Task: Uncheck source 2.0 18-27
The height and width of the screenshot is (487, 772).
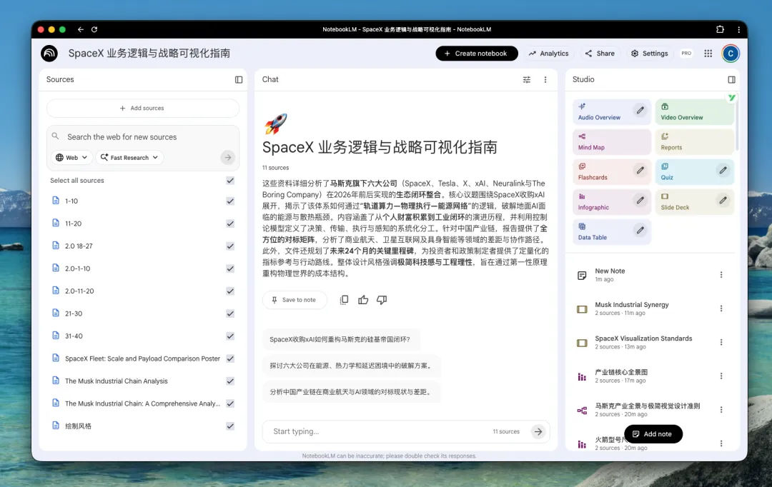Action: 230,246
